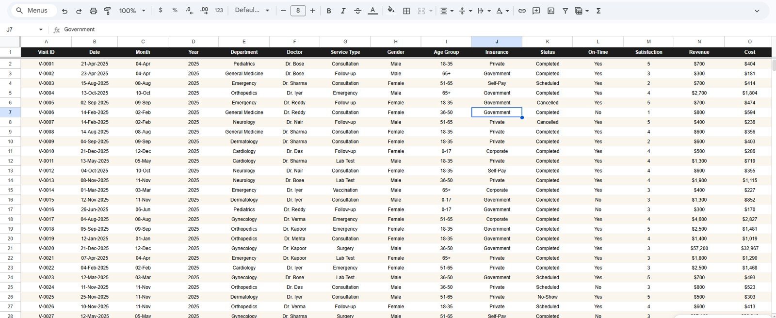
Task: Open the text wrapping dropdown
Action: pos(484,11)
